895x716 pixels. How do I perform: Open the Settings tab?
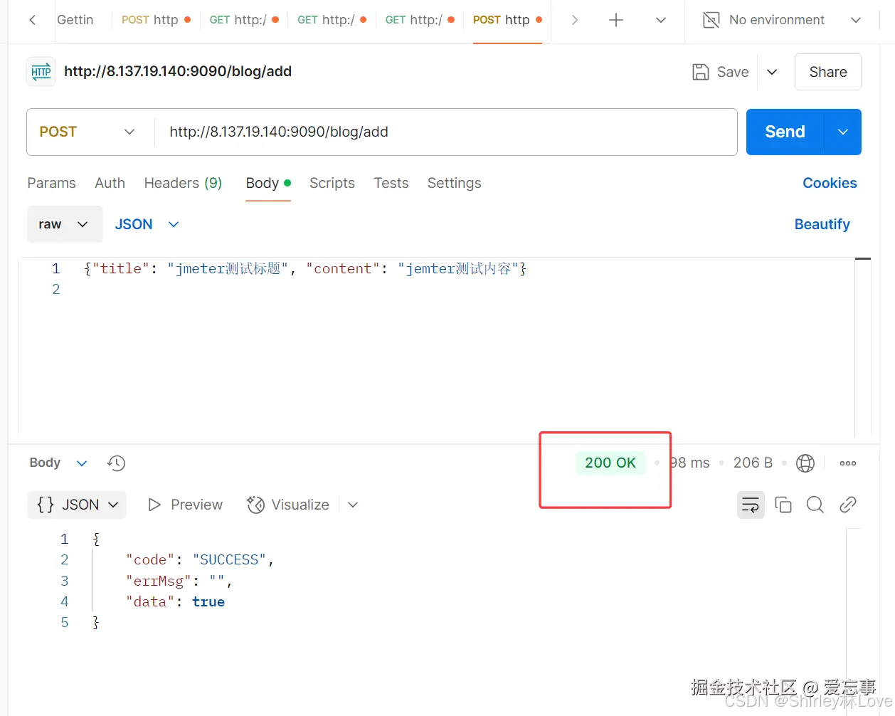tap(454, 183)
